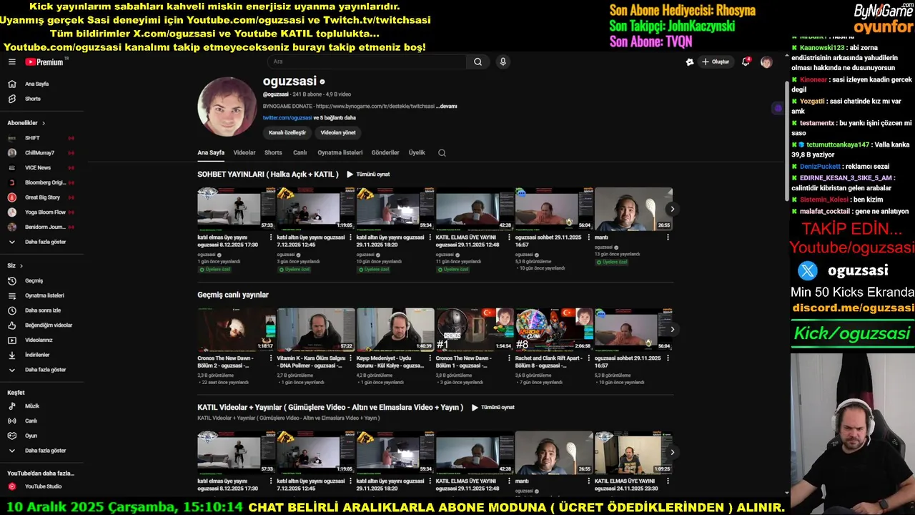Go to Ana Sayfa in sidebar
Screen dimensions: 915x515
tap(37, 84)
